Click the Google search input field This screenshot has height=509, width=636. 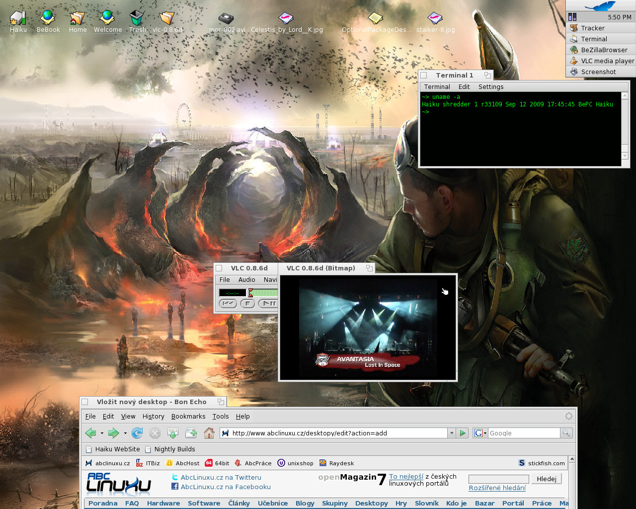point(524,433)
